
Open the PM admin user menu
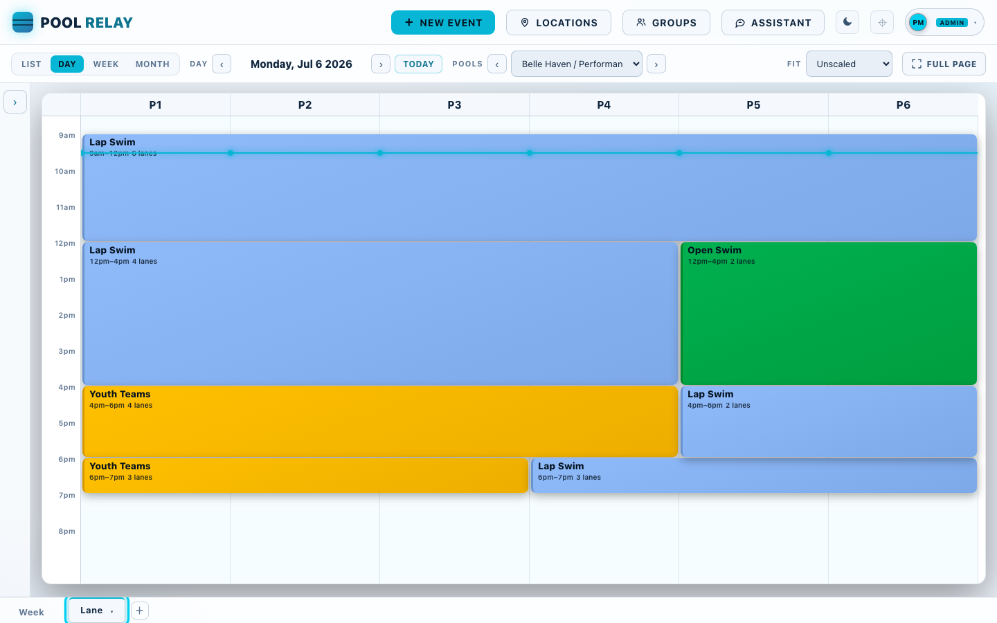point(944,22)
